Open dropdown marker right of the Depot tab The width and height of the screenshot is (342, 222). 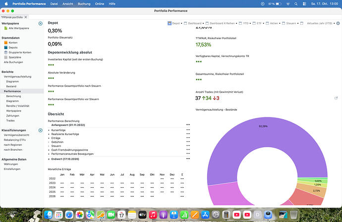[181, 24]
